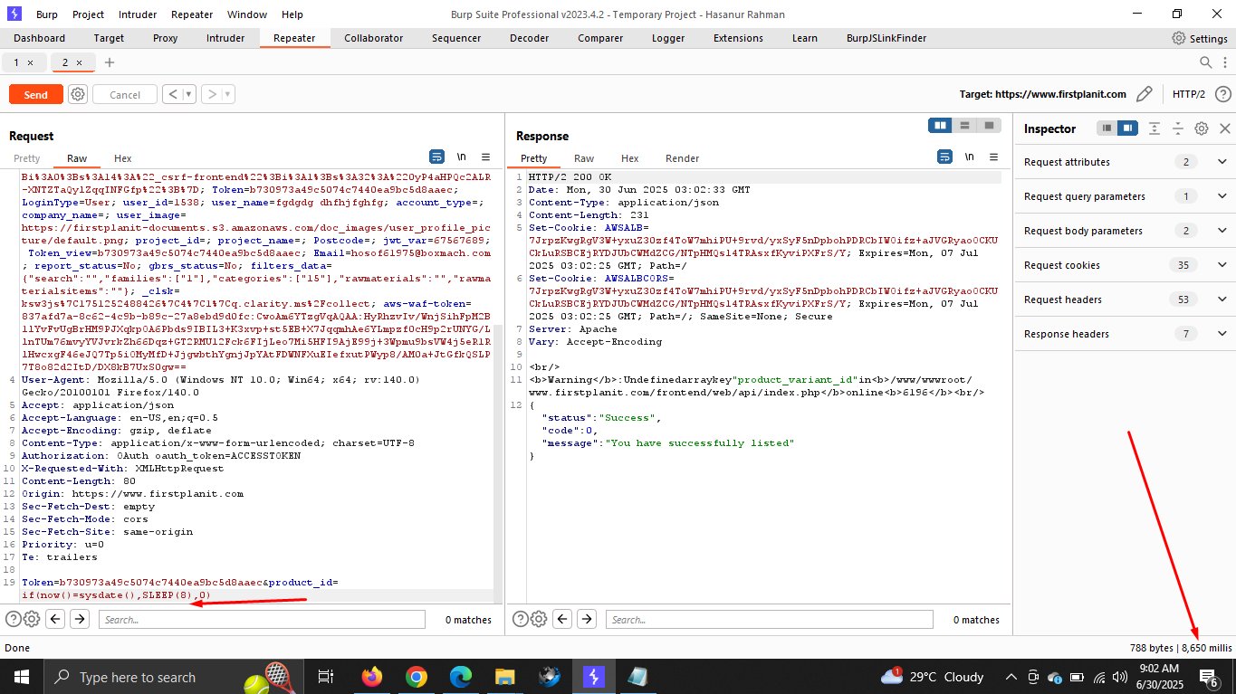
Task: Select top-bottom request/response layout
Action: click(x=965, y=125)
